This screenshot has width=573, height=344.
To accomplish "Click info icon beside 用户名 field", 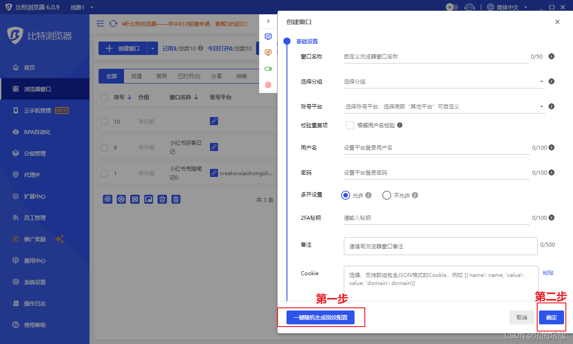I will coord(552,147).
